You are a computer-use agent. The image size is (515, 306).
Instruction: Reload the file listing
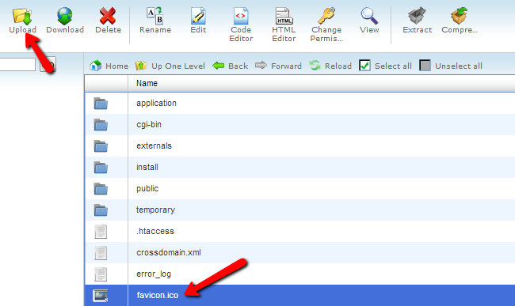tap(330, 66)
